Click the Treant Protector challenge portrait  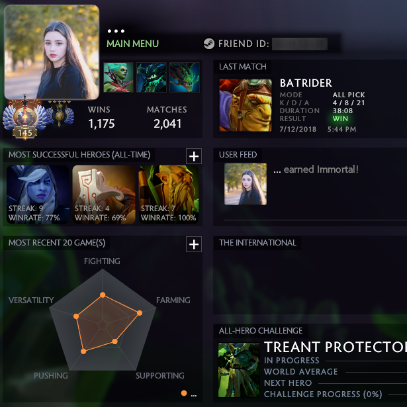pyautogui.click(x=239, y=370)
